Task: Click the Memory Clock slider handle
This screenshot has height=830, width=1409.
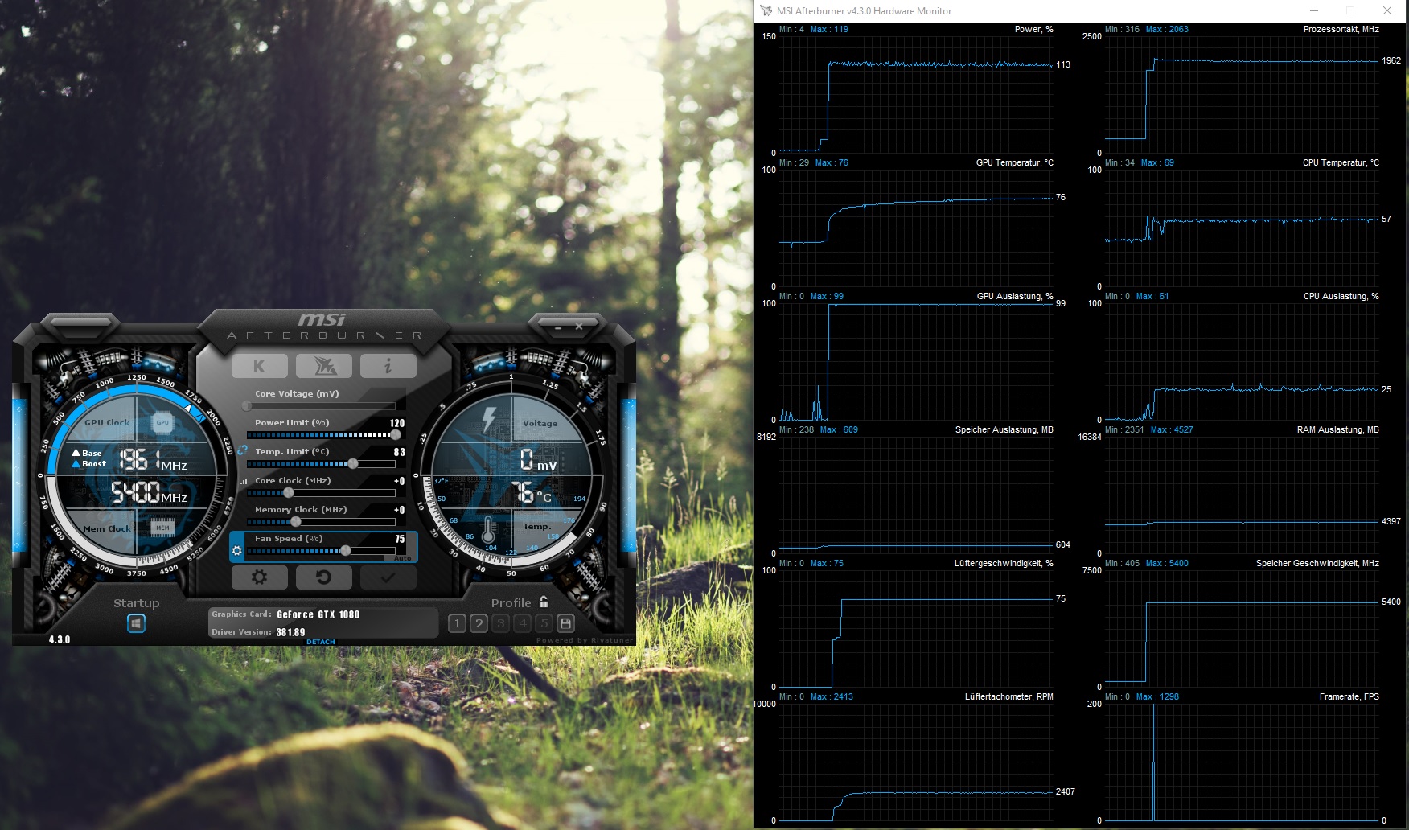Action: [x=295, y=522]
